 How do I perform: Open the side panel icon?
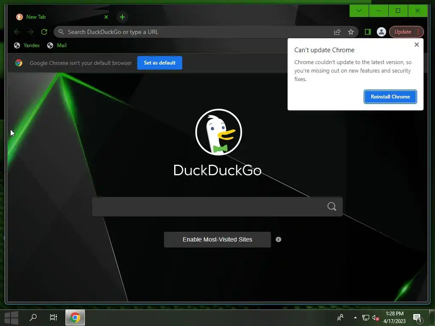coord(368,32)
